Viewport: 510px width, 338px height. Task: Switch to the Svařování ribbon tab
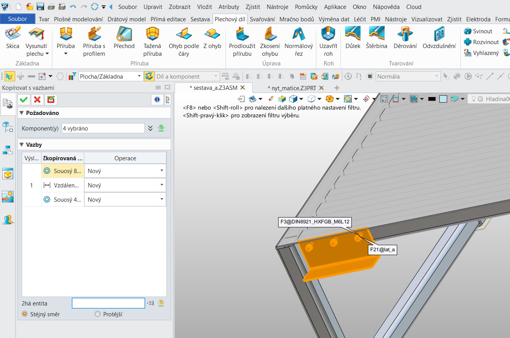point(262,19)
